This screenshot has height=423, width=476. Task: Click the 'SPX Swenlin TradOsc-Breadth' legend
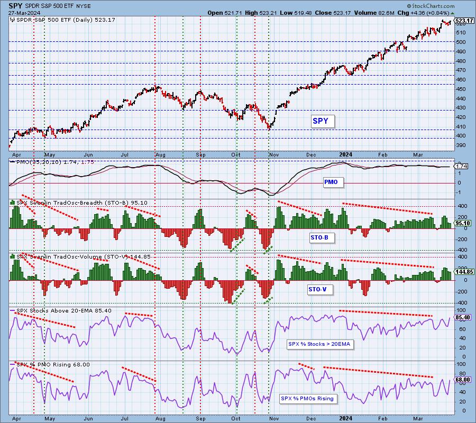tap(79, 203)
